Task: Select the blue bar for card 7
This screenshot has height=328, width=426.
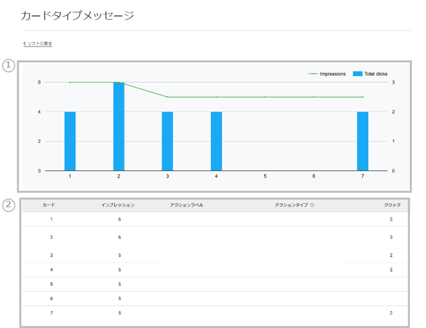Action: click(362, 141)
